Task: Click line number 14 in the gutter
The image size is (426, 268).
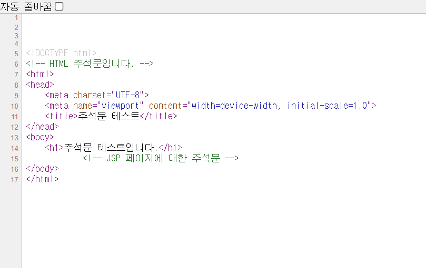Action: [x=14, y=148]
